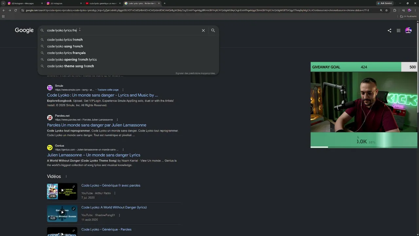Open the Chrome three-dot menu
Screen dimensions: 419x236
tap(415, 10)
